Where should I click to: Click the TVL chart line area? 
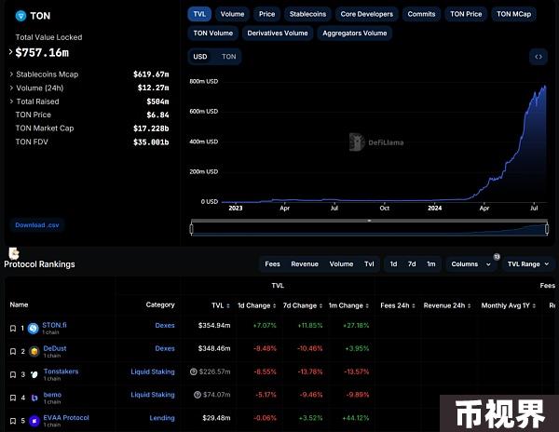tap(384, 142)
